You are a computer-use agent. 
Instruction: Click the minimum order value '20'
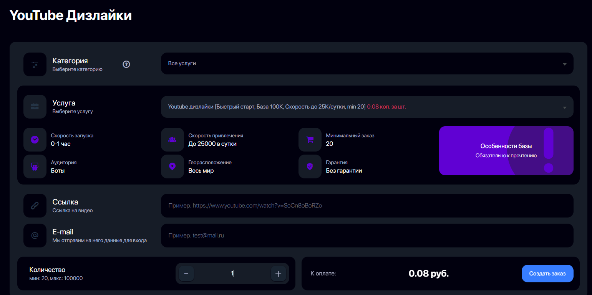330,144
